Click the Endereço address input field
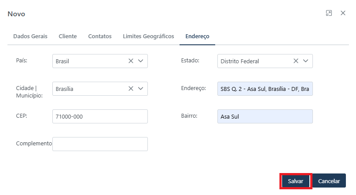 point(265,89)
